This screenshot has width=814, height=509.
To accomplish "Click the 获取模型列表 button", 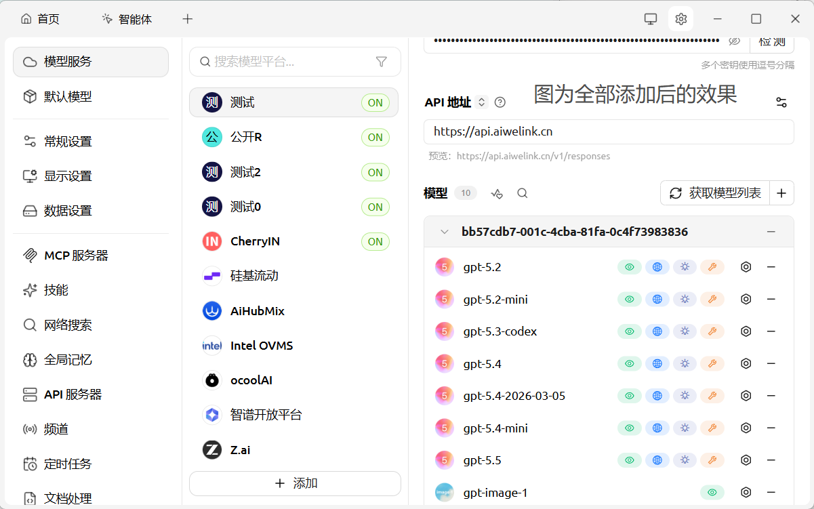I will [x=715, y=193].
